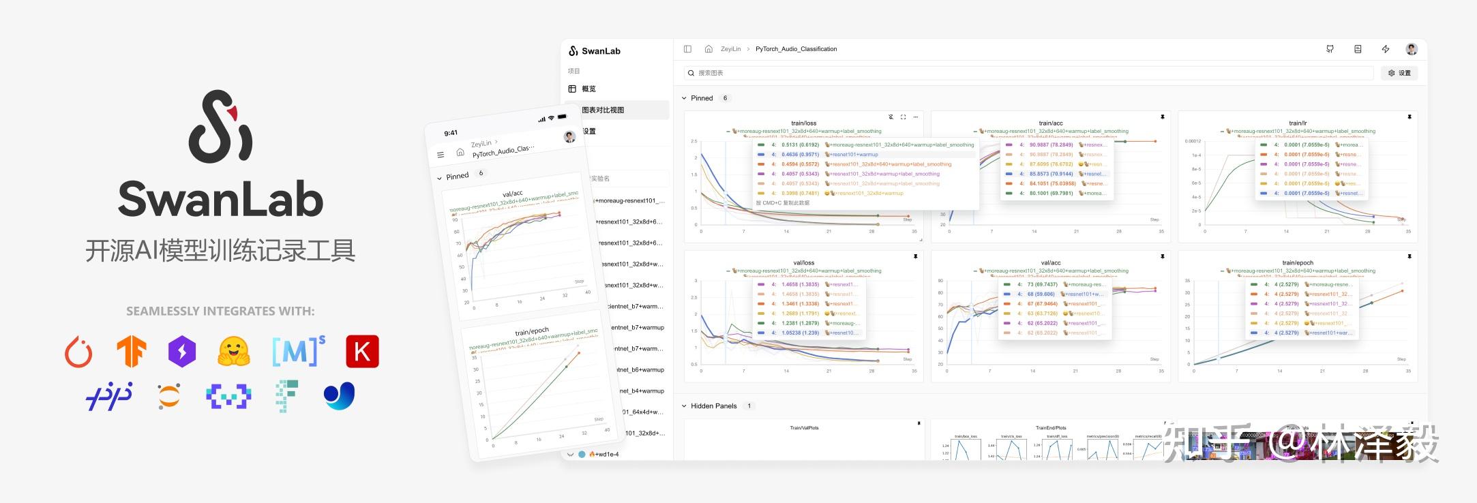Toggle pin on the train/acc chart
The image size is (1477, 503).
tap(1163, 117)
